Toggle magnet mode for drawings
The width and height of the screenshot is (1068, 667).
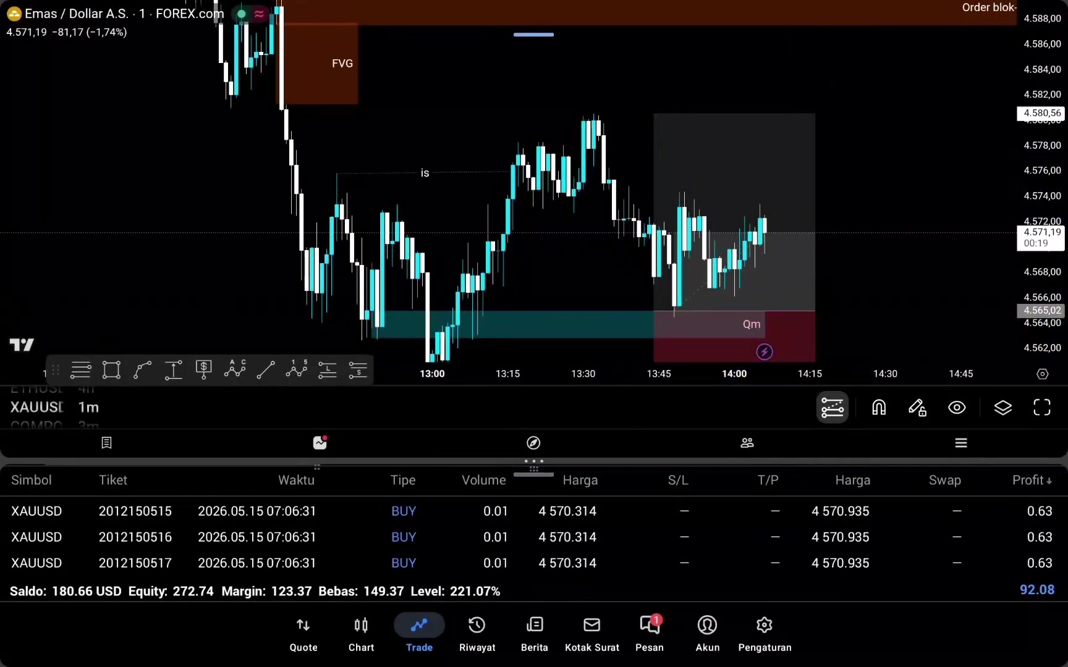click(879, 408)
